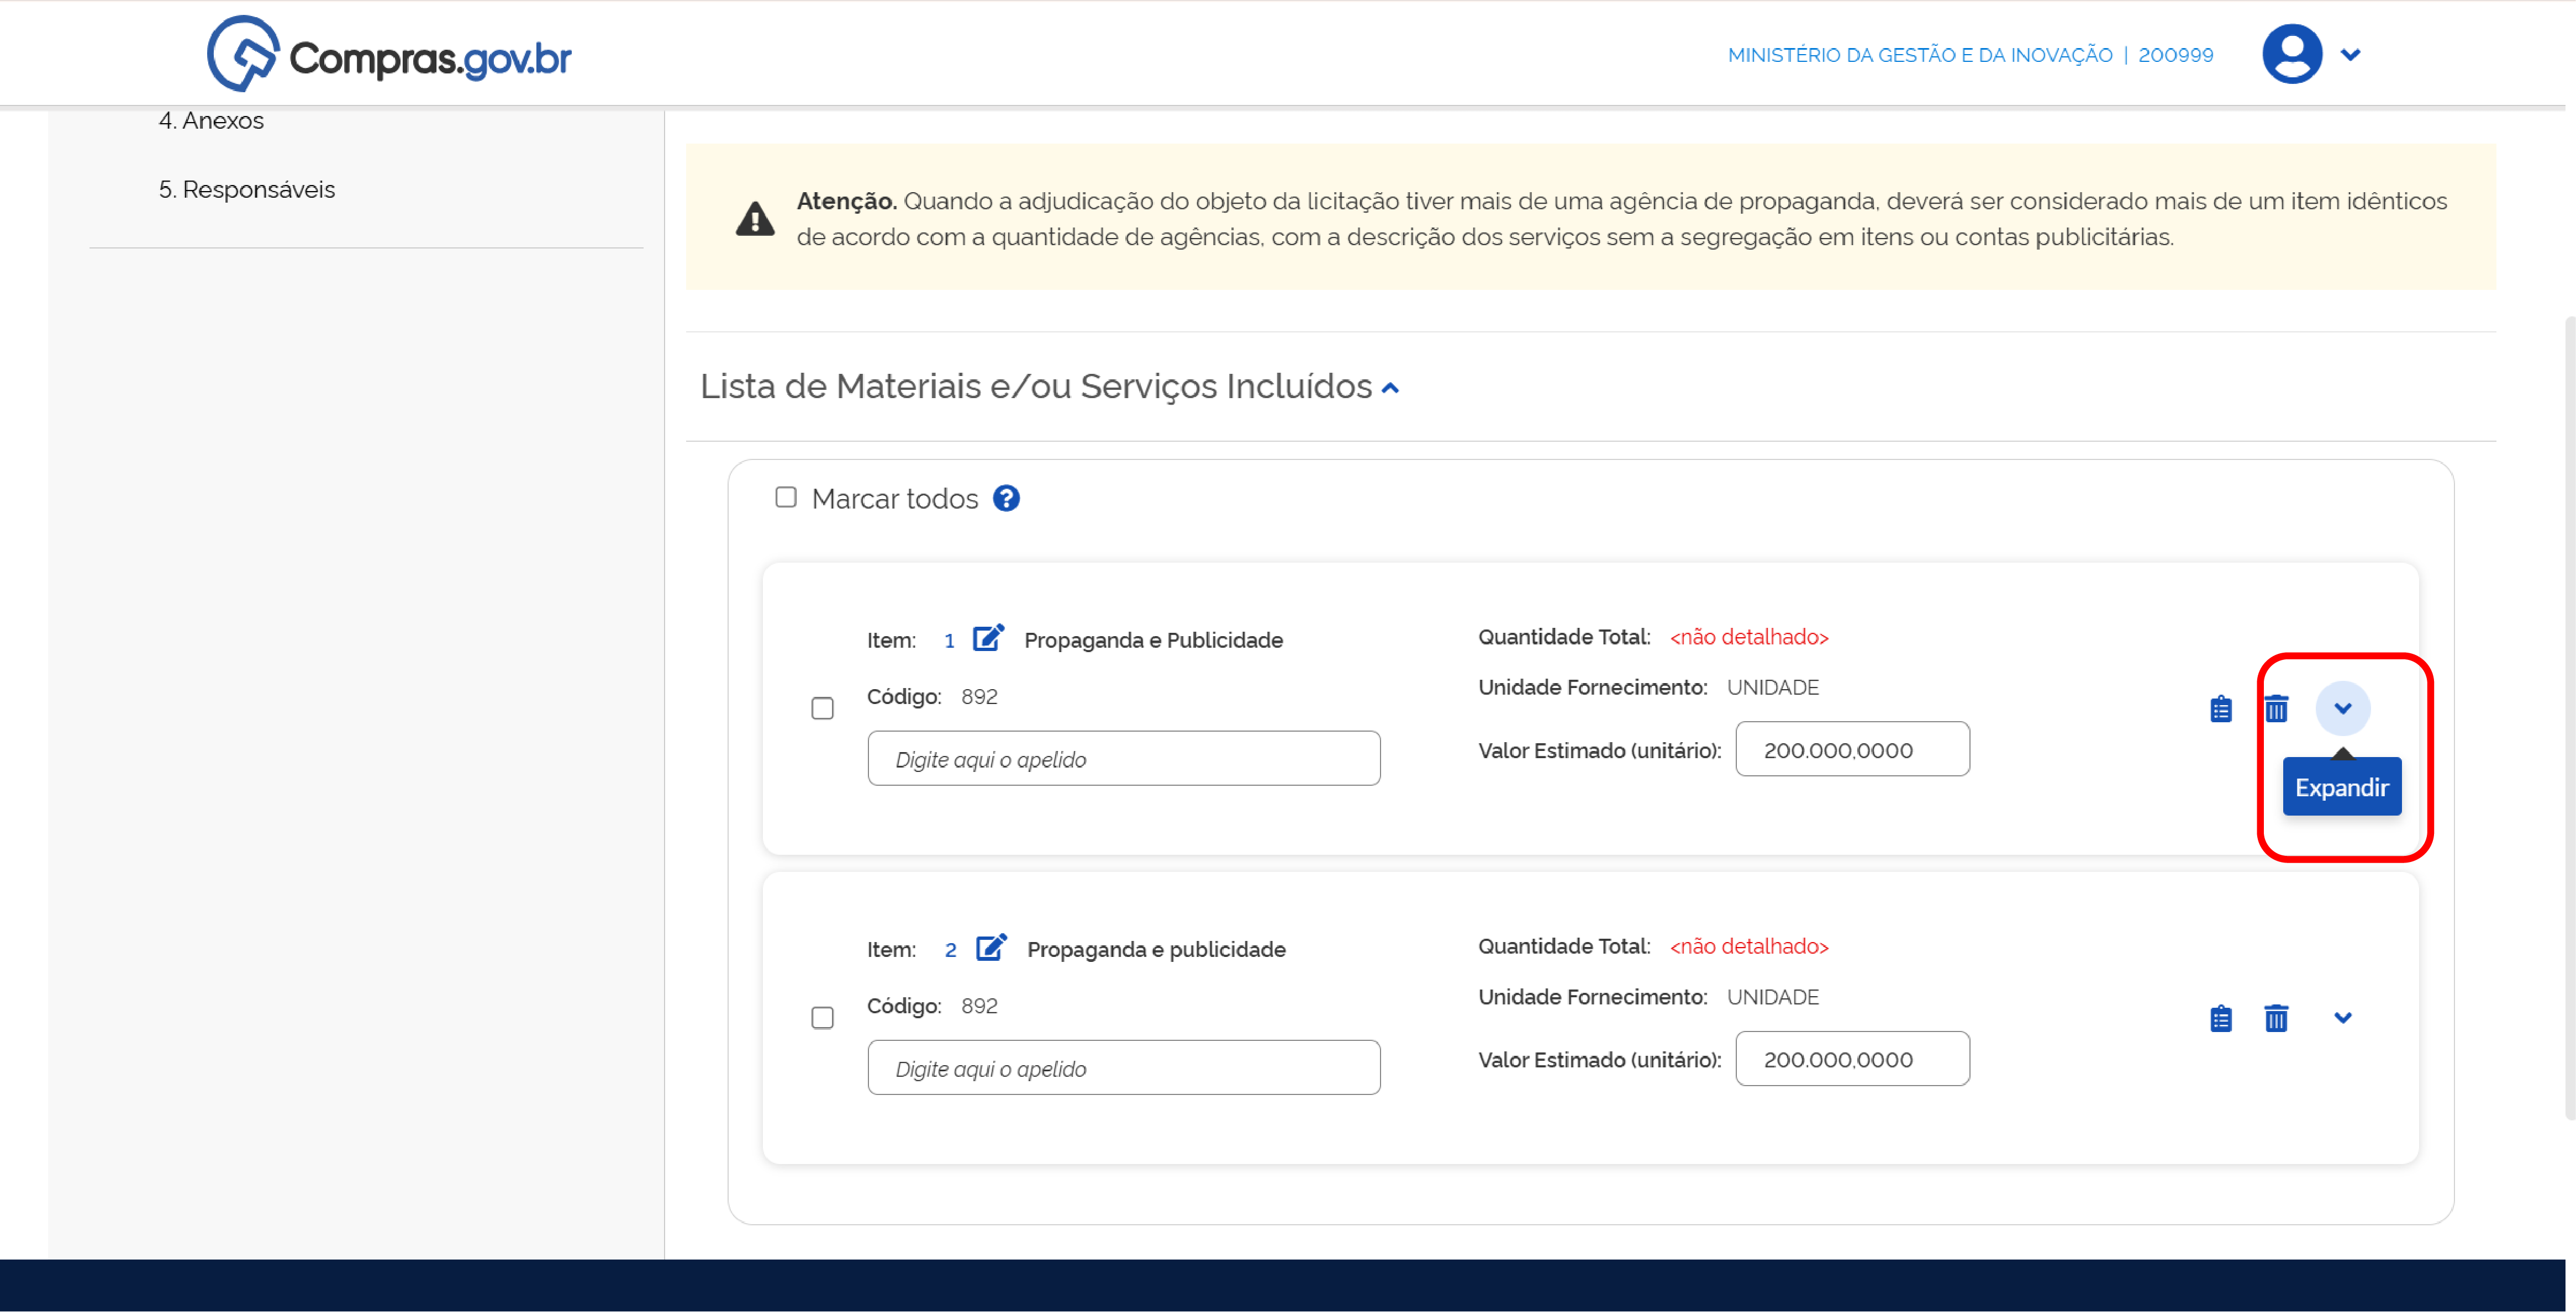Open the Marcar todos help icon
2576x1312 pixels.
[1006, 498]
